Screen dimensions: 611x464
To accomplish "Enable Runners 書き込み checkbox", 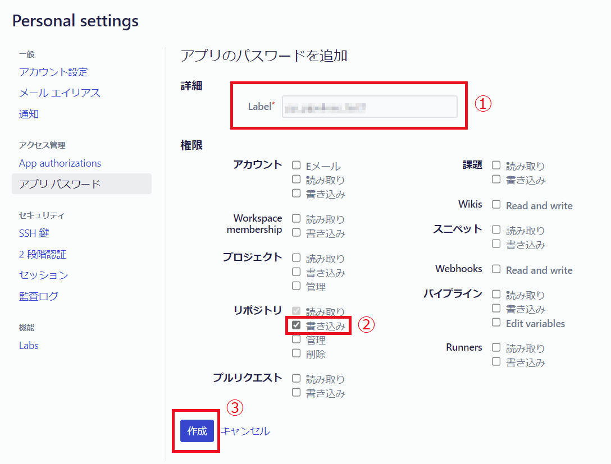I will click(x=496, y=362).
